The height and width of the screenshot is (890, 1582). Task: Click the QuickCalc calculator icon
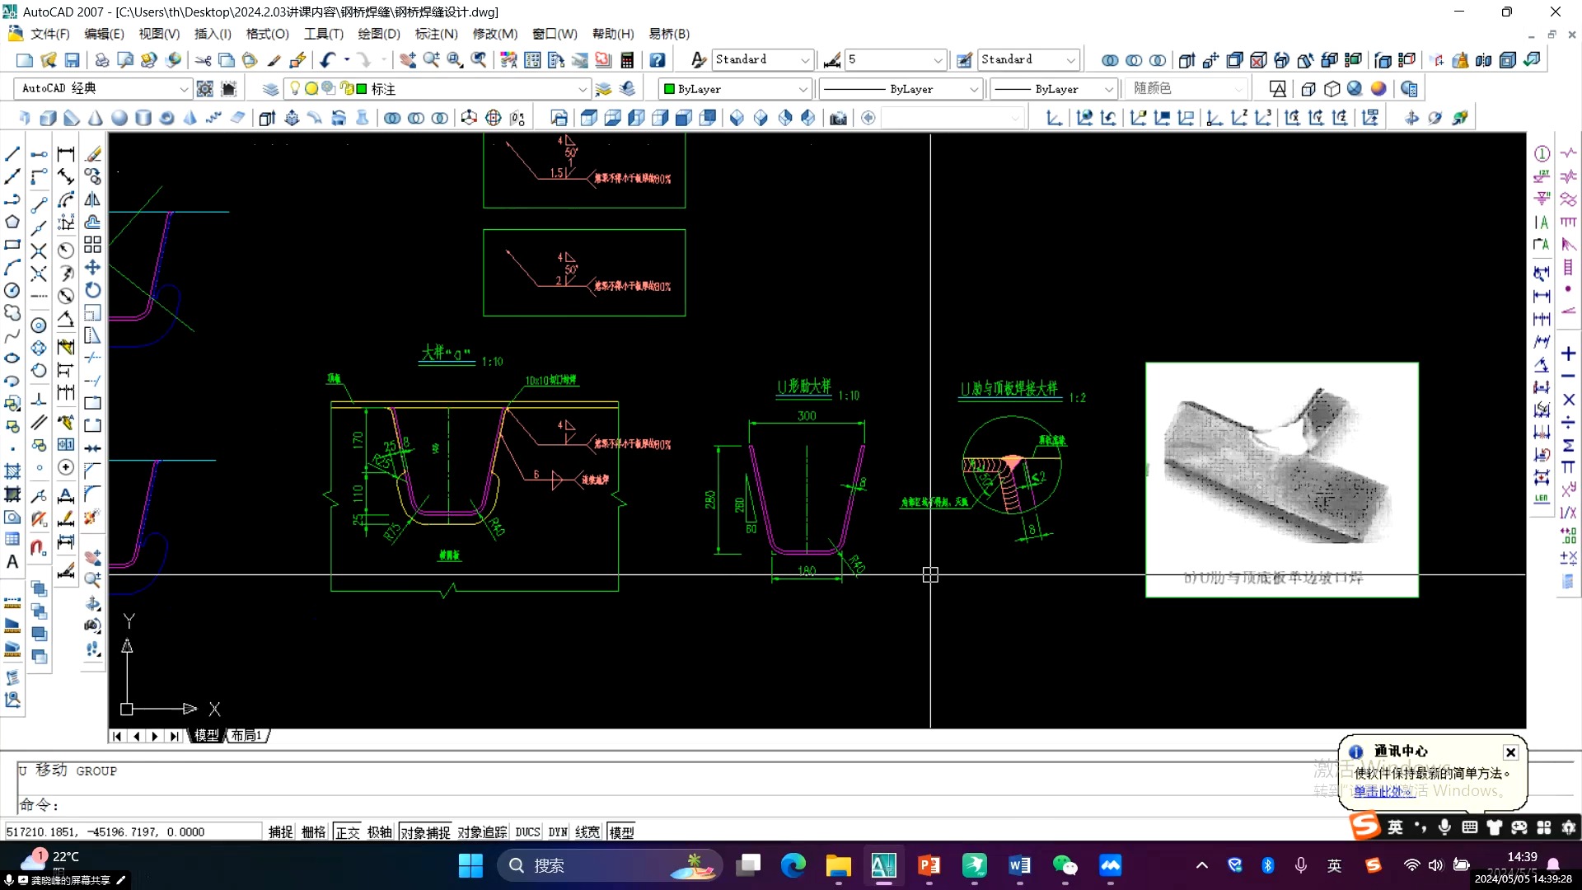click(x=627, y=60)
